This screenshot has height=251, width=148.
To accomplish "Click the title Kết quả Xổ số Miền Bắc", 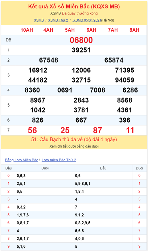I will pos(74,7).
